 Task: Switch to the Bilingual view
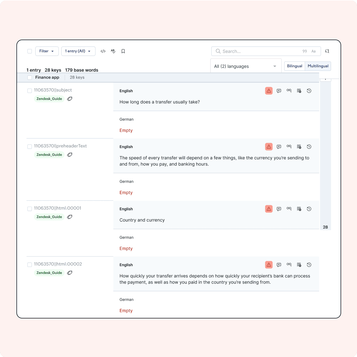[294, 66]
